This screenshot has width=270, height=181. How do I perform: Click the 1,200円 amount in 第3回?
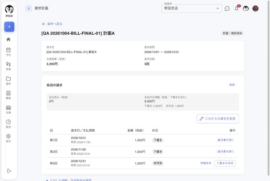point(140,163)
